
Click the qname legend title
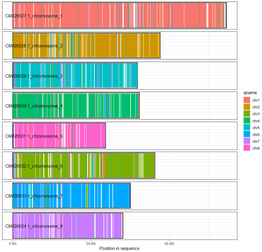pyautogui.click(x=250, y=93)
